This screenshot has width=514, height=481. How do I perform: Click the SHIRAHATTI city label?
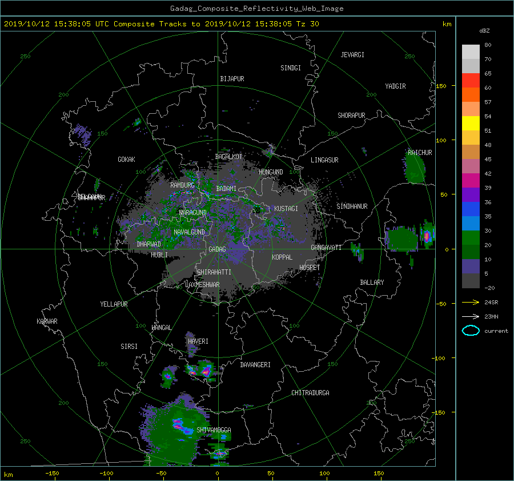point(214,272)
